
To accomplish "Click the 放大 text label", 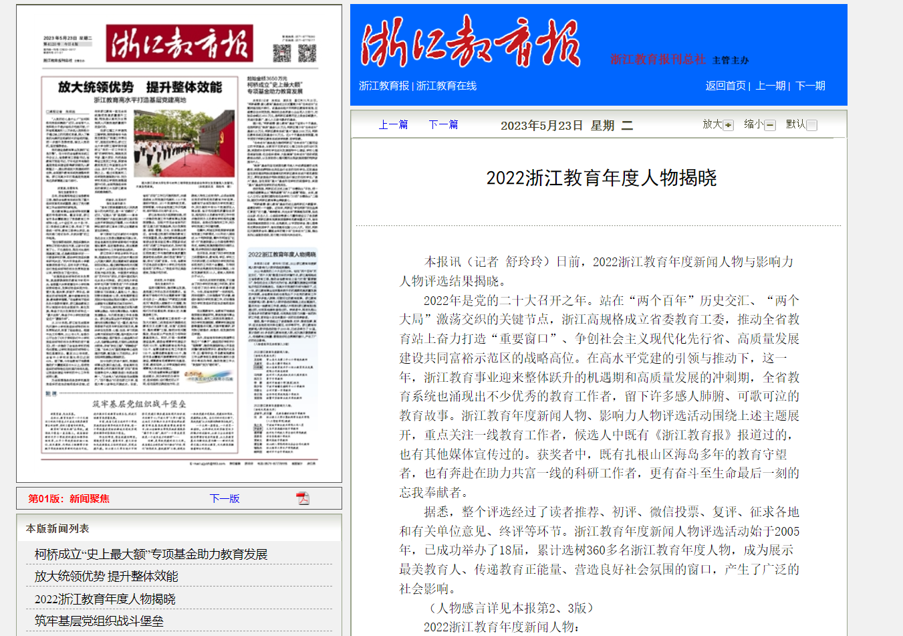I will point(712,124).
